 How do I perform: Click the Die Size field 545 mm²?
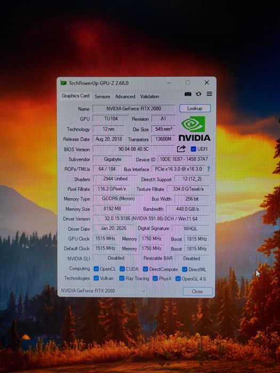[163, 129]
